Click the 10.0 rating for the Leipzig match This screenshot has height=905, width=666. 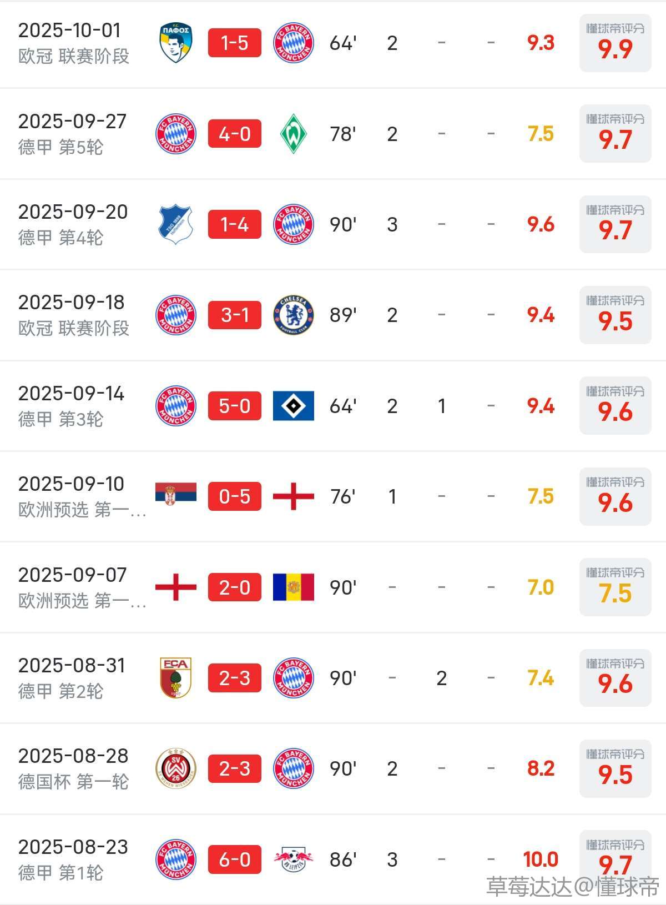[541, 859]
